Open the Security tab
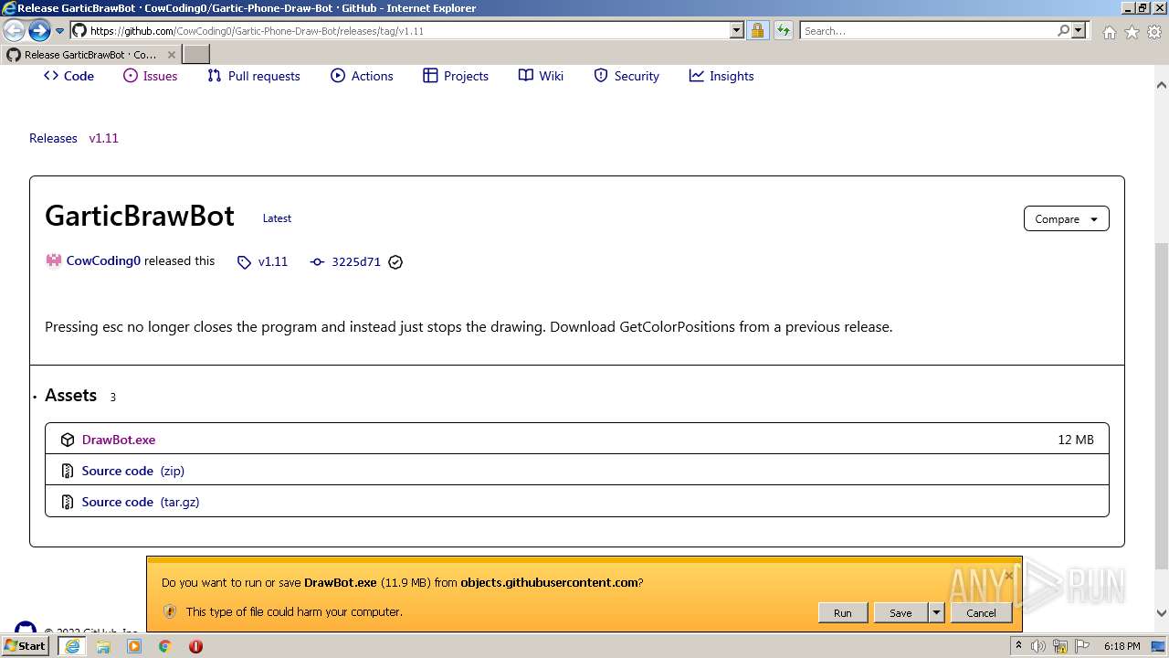Image resolution: width=1169 pixels, height=658 pixels. pyautogui.click(x=627, y=76)
